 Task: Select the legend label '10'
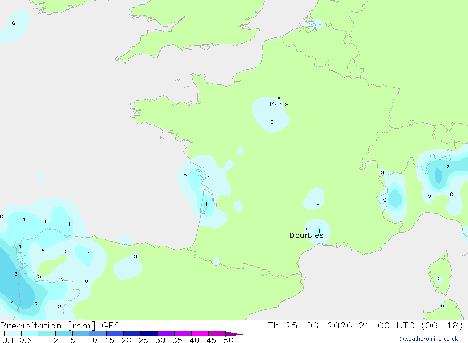93,340
